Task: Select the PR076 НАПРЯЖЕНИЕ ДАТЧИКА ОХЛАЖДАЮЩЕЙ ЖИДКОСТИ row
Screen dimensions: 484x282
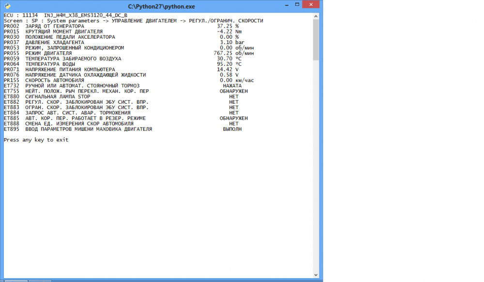Action: (x=121, y=75)
